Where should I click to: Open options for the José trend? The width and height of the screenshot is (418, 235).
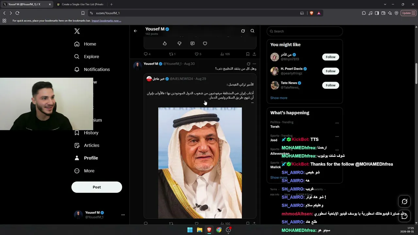pyautogui.click(x=337, y=136)
